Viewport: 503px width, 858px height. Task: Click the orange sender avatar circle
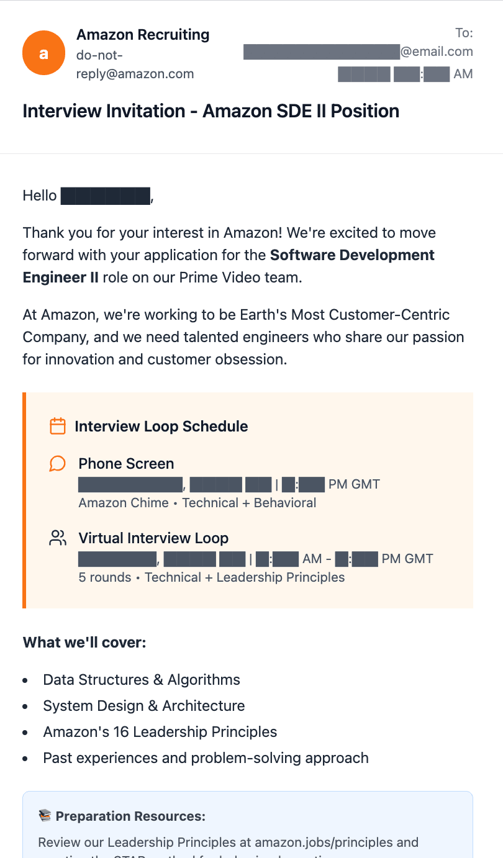43,53
